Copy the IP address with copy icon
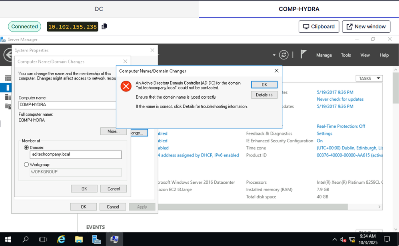The height and width of the screenshot is (246, 399). pyautogui.click(x=104, y=26)
